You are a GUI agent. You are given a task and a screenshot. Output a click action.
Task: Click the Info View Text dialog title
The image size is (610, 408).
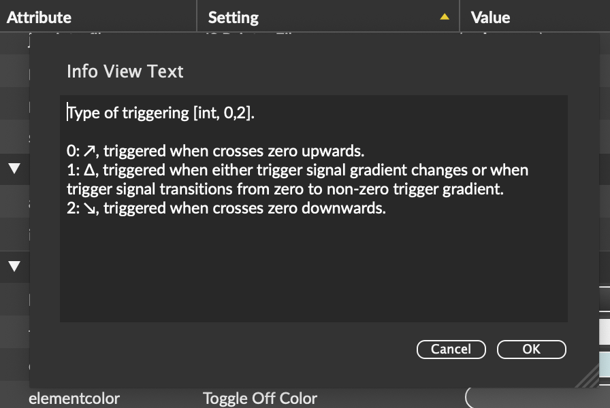coord(125,71)
